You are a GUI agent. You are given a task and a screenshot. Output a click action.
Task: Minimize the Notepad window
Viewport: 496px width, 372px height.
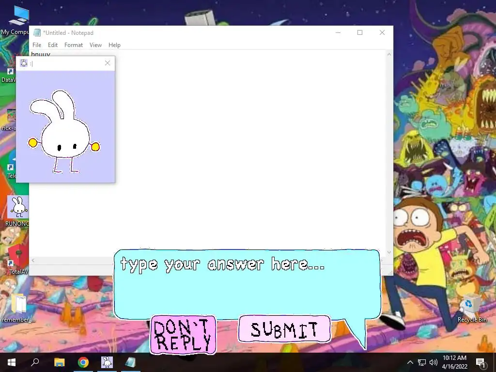tap(338, 32)
